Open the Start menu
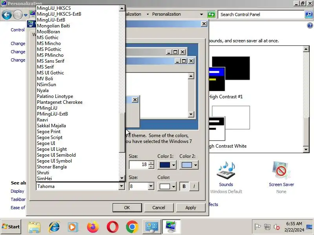Viewport: 314px width, 235px height. tap(11, 227)
